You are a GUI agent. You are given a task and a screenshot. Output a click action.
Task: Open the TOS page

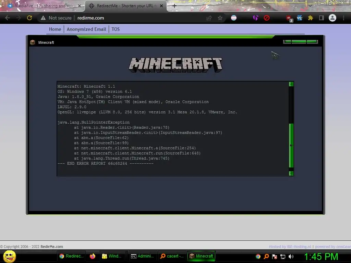pos(116,29)
